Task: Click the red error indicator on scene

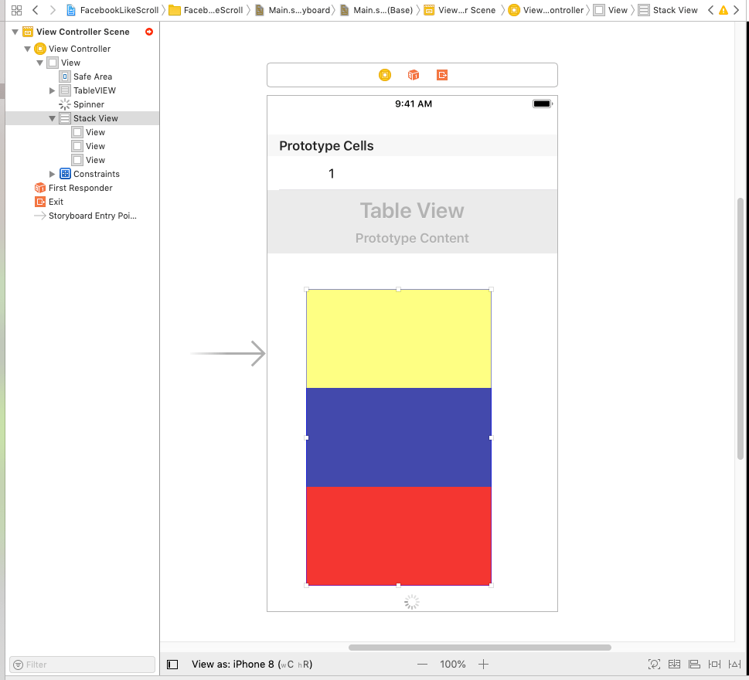Action: pyautogui.click(x=149, y=32)
